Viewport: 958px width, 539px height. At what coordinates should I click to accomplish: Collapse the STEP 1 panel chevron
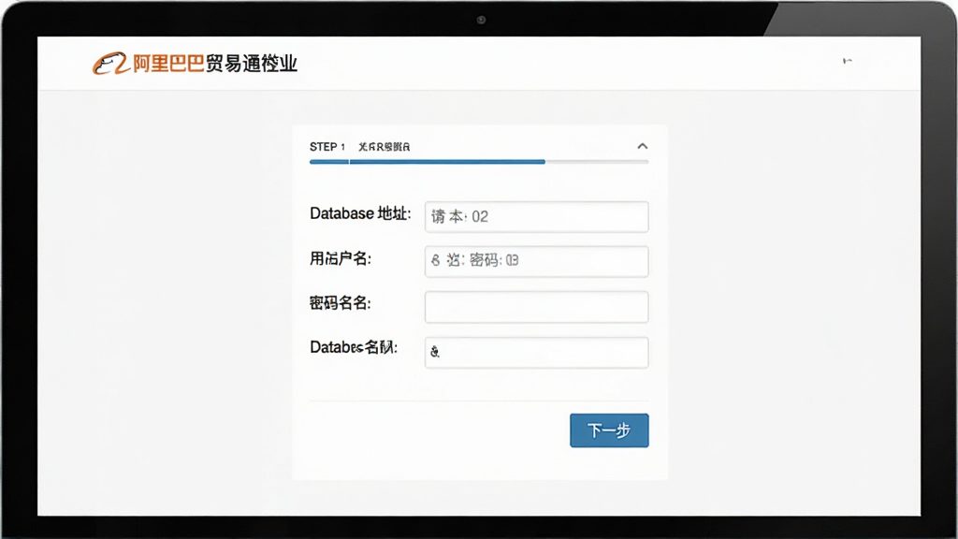(642, 146)
